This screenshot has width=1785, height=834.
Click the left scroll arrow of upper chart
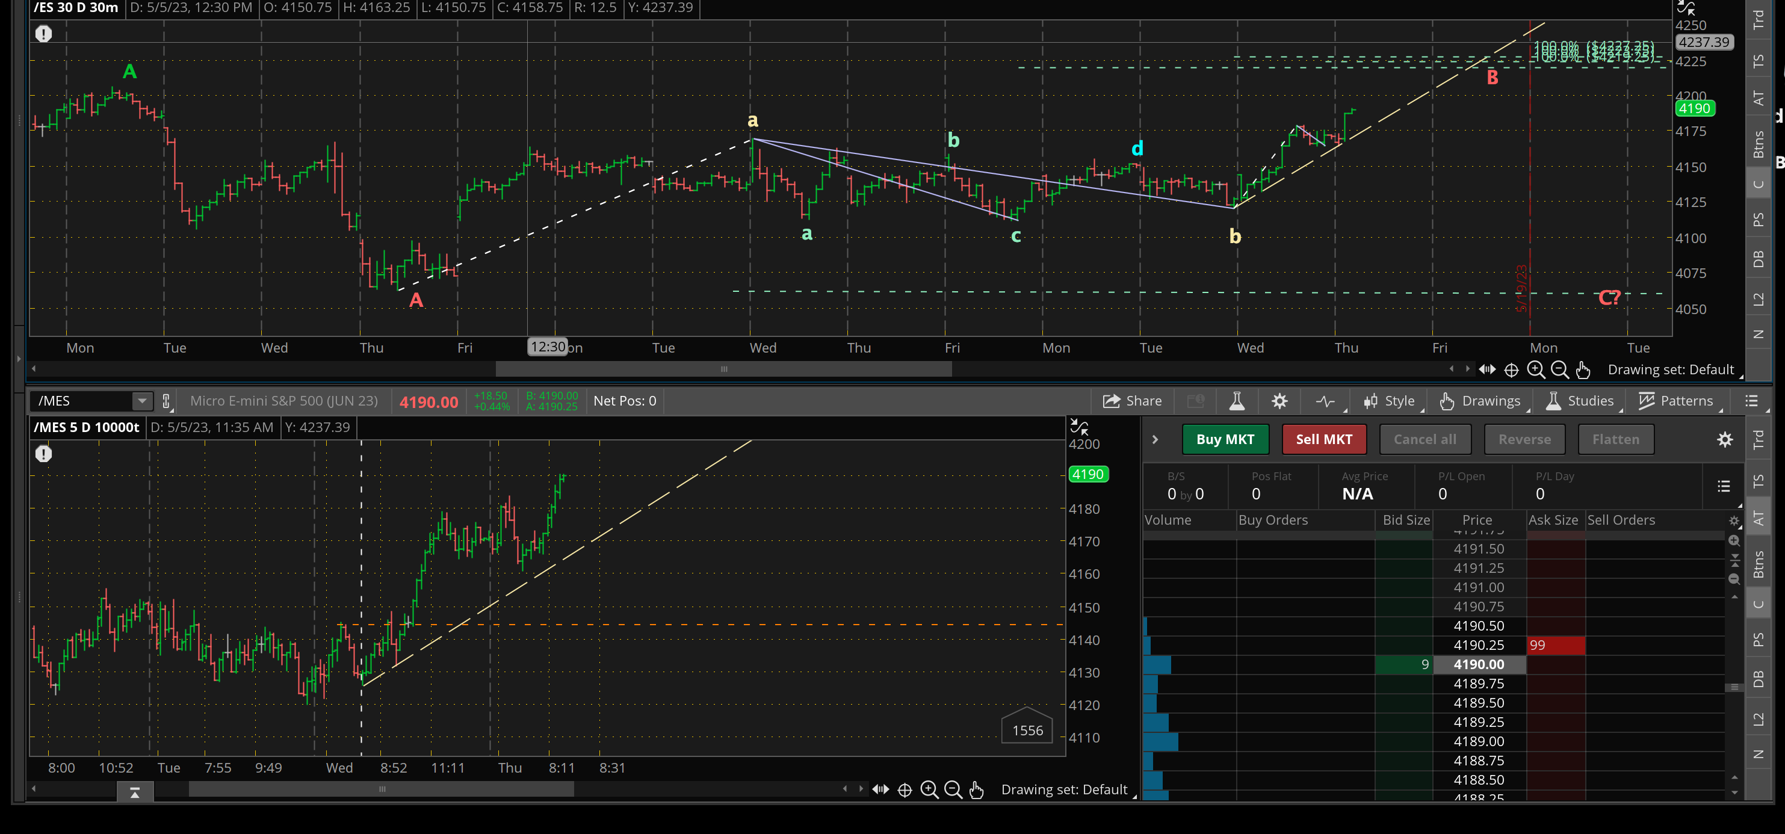coord(34,369)
